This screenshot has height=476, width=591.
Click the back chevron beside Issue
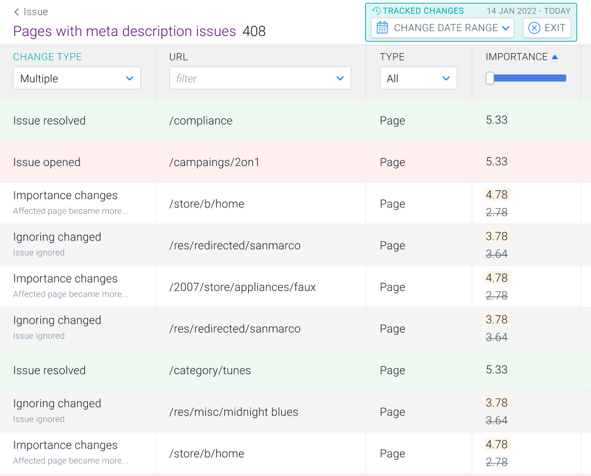tap(17, 12)
